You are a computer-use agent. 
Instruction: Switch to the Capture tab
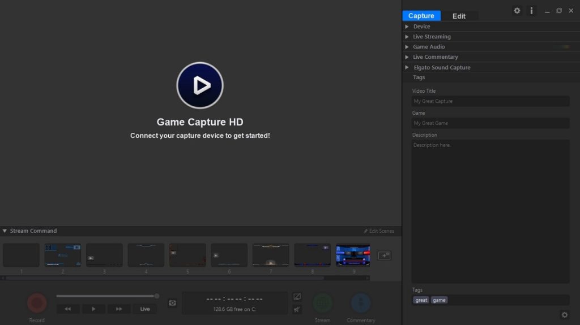(x=421, y=15)
